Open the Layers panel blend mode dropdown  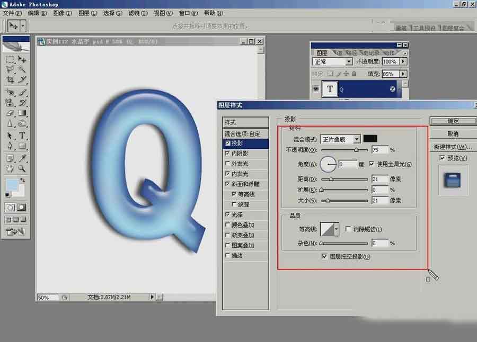point(349,61)
